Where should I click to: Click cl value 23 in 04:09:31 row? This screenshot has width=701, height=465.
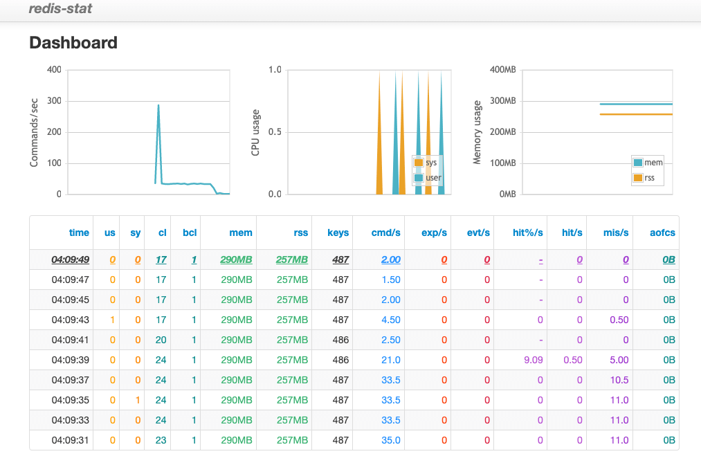[x=161, y=441]
